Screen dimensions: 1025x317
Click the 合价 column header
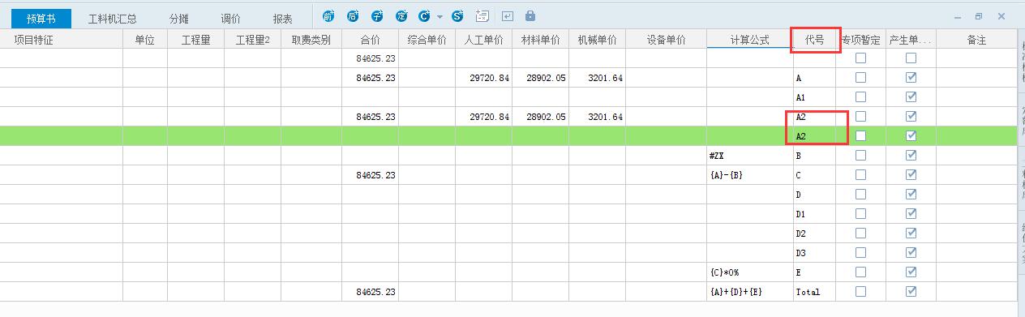(370, 40)
